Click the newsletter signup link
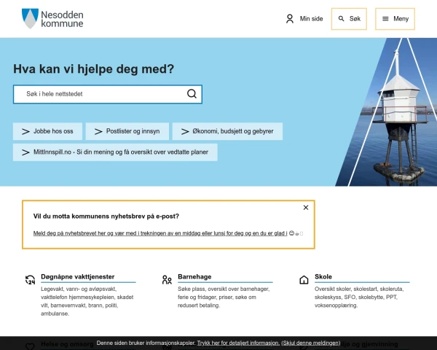Viewport: 437px width, 350px height. pos(160,233)
